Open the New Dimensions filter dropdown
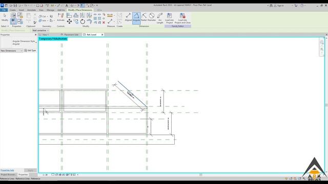Screen dimensions: 328x184 11,51
